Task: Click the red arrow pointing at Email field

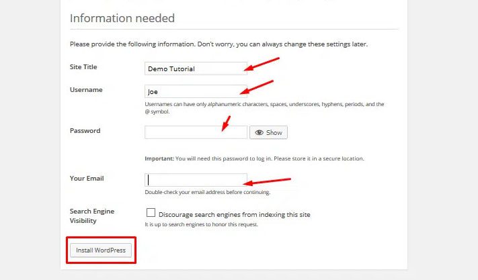Action: point(267,181)
